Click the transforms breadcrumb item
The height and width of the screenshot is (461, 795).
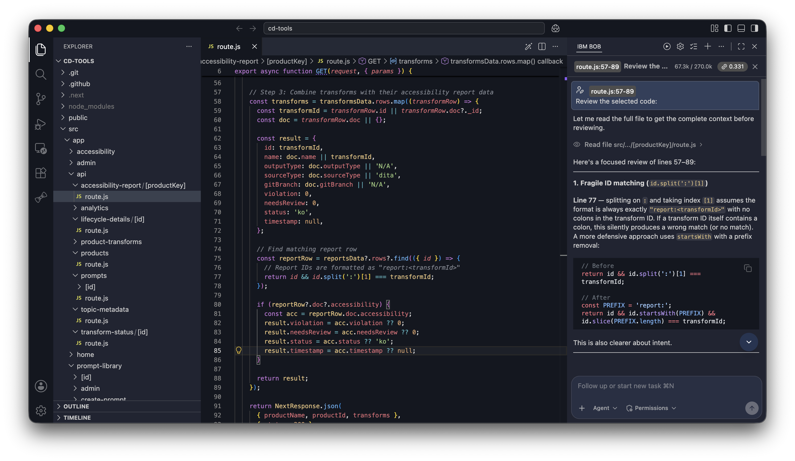411,61
